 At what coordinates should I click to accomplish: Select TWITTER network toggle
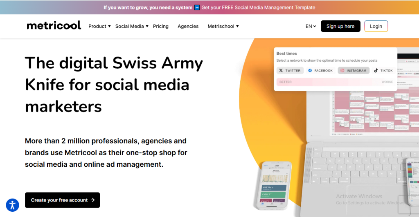click(290, 70)
